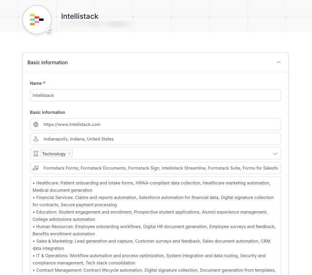Image resolution: width=312 pixels, height=275 pixels.
Task: Click the Formstack products list field
Action: pos(161,168)
